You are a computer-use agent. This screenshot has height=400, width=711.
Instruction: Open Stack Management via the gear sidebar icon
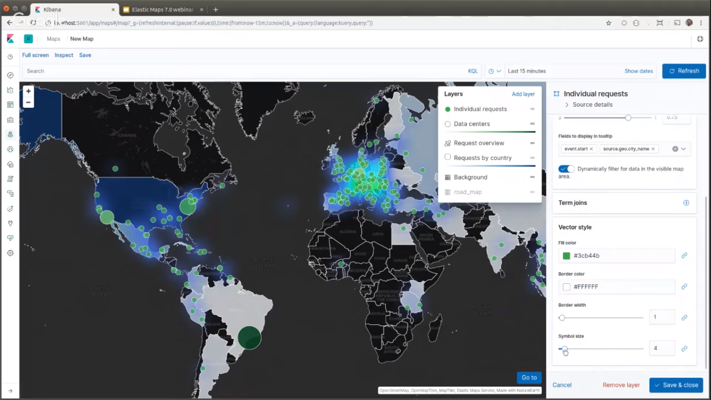click(9, 253)
